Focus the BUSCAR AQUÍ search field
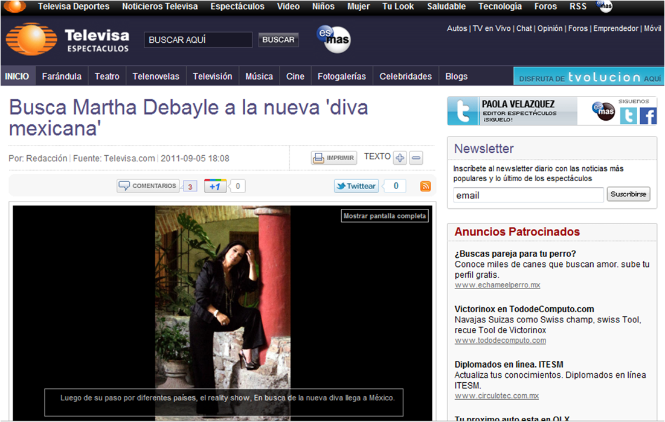The width and height of the screenshot is (665, 422). 198,40
